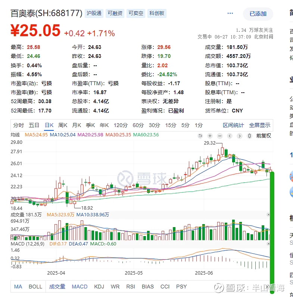Click the 52周最高 value 30.38

(x=45, y=102)
